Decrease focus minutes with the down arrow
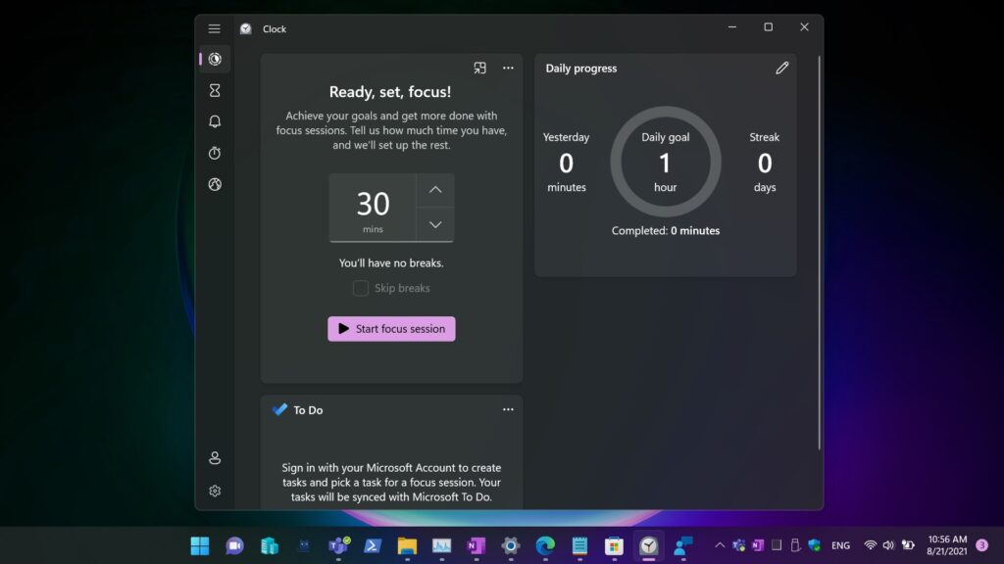This screenshot has height=564, width=1004. (x=435, y=224)
